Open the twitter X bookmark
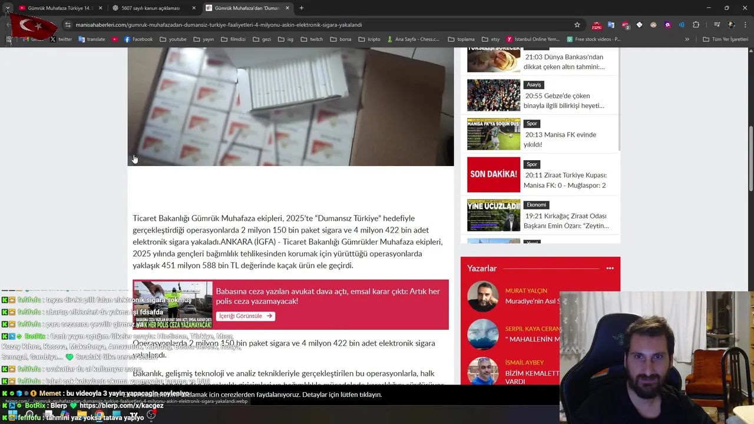The height and width of the screenshot is (424, 754). click(61, 39)
